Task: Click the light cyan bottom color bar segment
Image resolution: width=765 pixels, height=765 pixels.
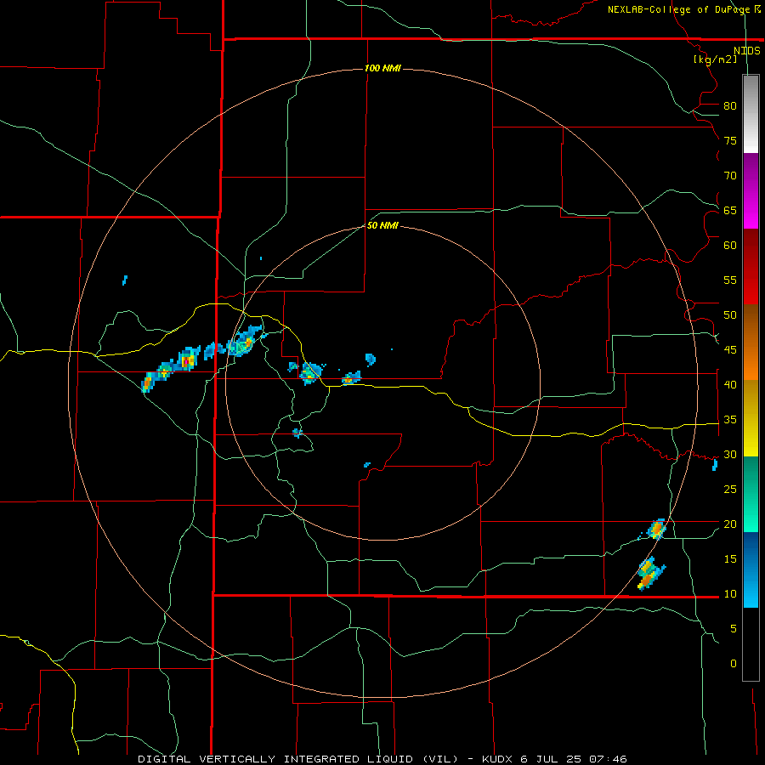Action: point(751,569)
